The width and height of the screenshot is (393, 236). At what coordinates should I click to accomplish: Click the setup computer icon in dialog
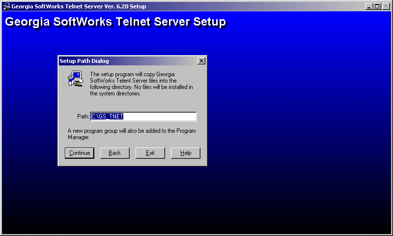75,79
